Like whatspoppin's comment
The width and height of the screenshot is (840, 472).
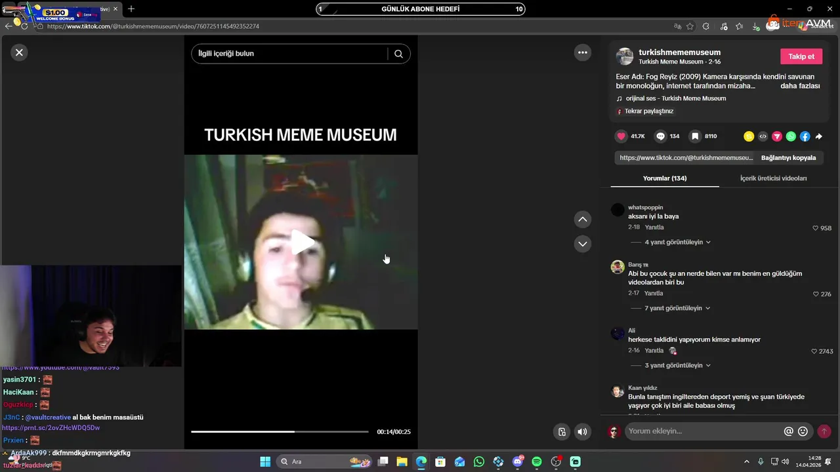(816, 228)
